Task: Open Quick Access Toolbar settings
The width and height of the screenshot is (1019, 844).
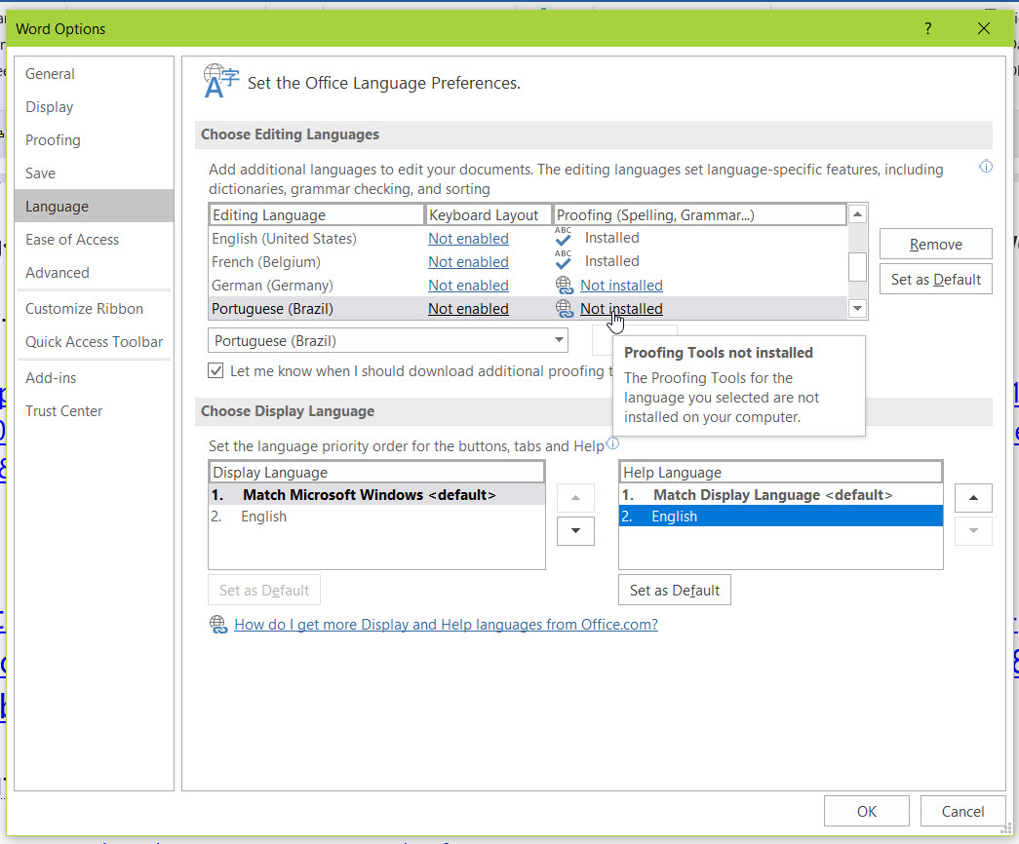Action: 95,342
